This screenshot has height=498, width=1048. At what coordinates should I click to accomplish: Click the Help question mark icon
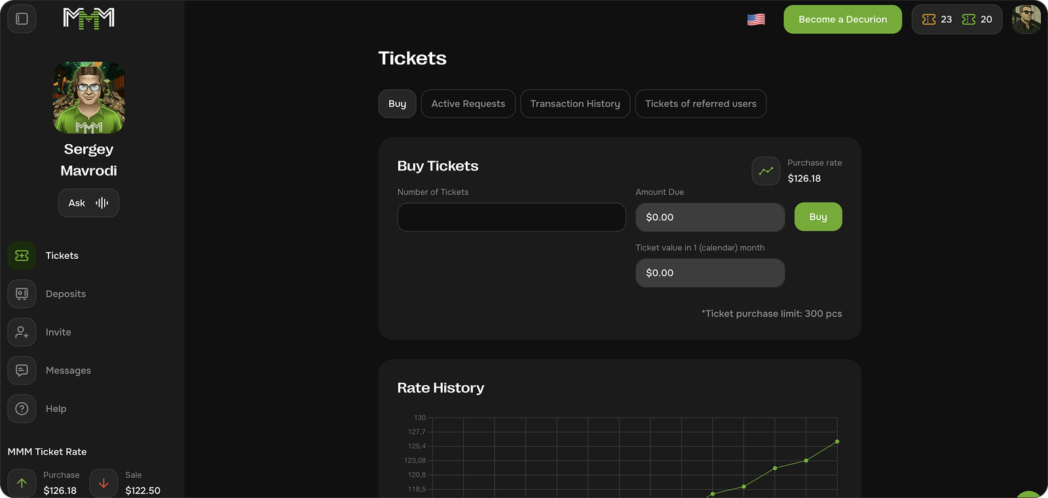click(22, 409)
